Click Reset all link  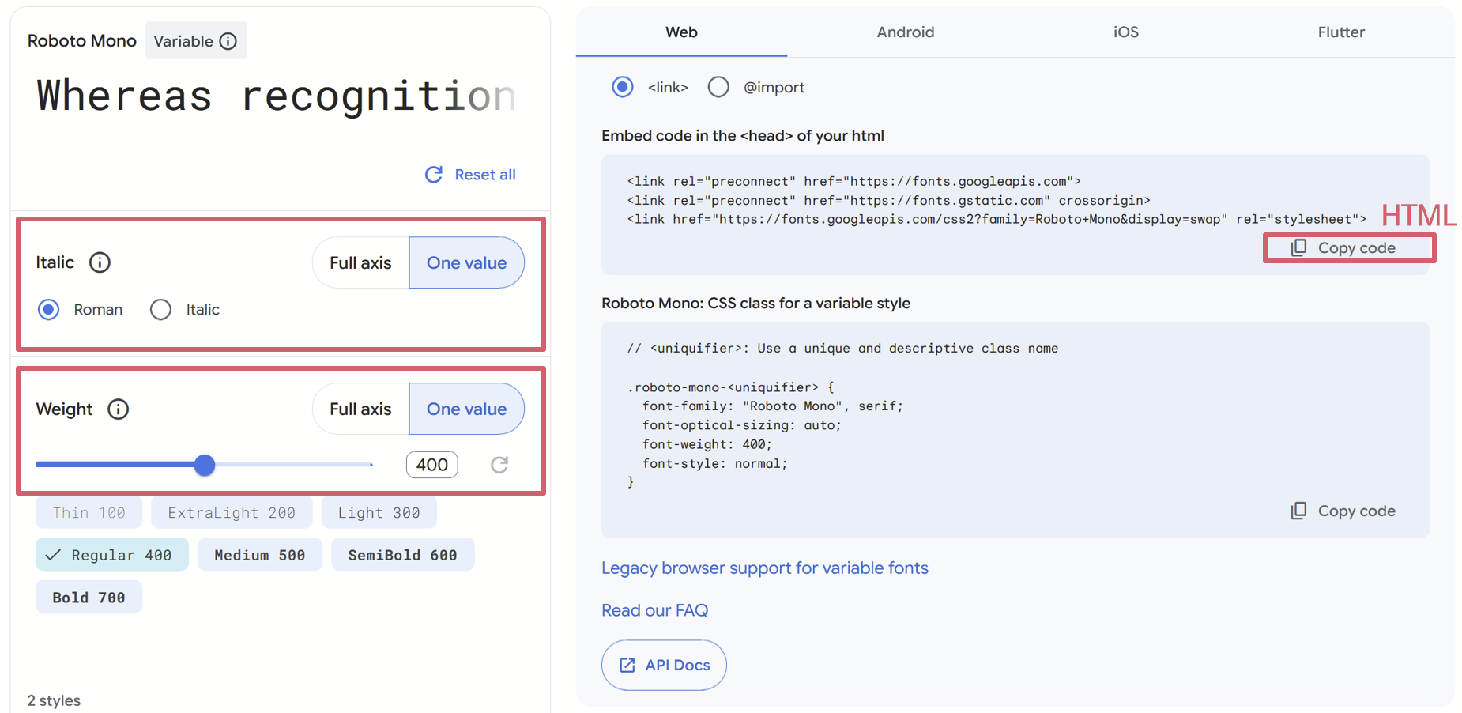(470, 175)
